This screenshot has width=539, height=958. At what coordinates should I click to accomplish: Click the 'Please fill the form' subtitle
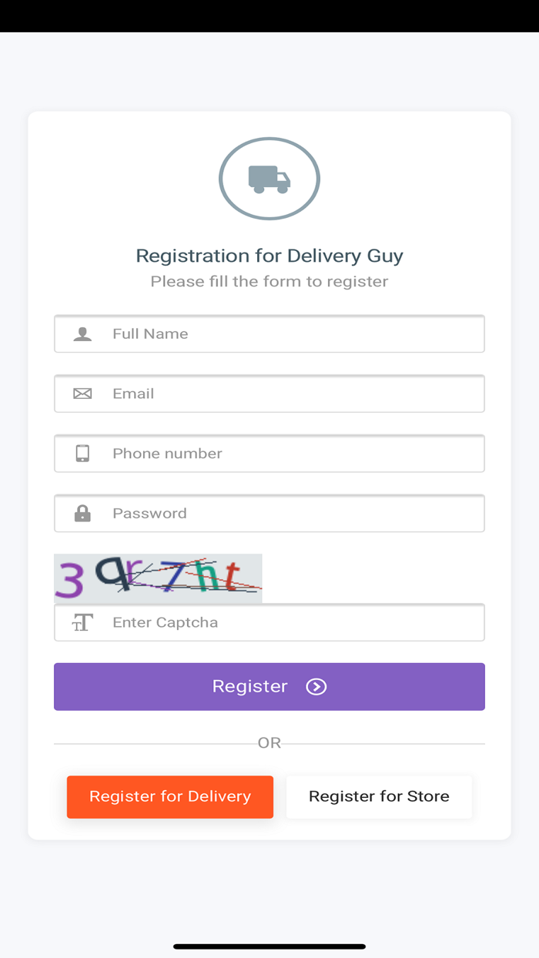[269, 281]
